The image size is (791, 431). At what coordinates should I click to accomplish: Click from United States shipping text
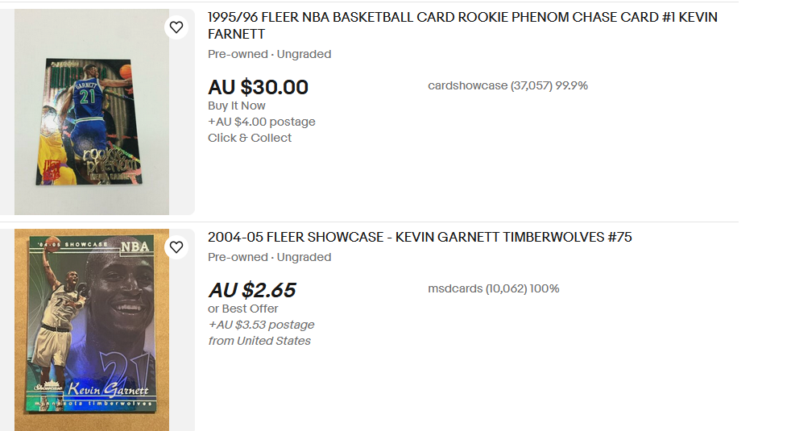click(x=259, y=341)
